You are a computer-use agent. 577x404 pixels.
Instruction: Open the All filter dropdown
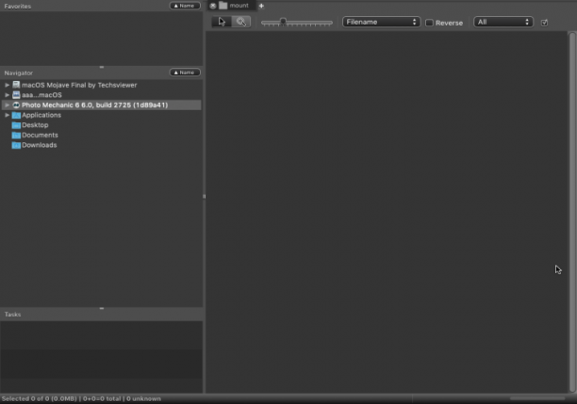tap(503, 22)
